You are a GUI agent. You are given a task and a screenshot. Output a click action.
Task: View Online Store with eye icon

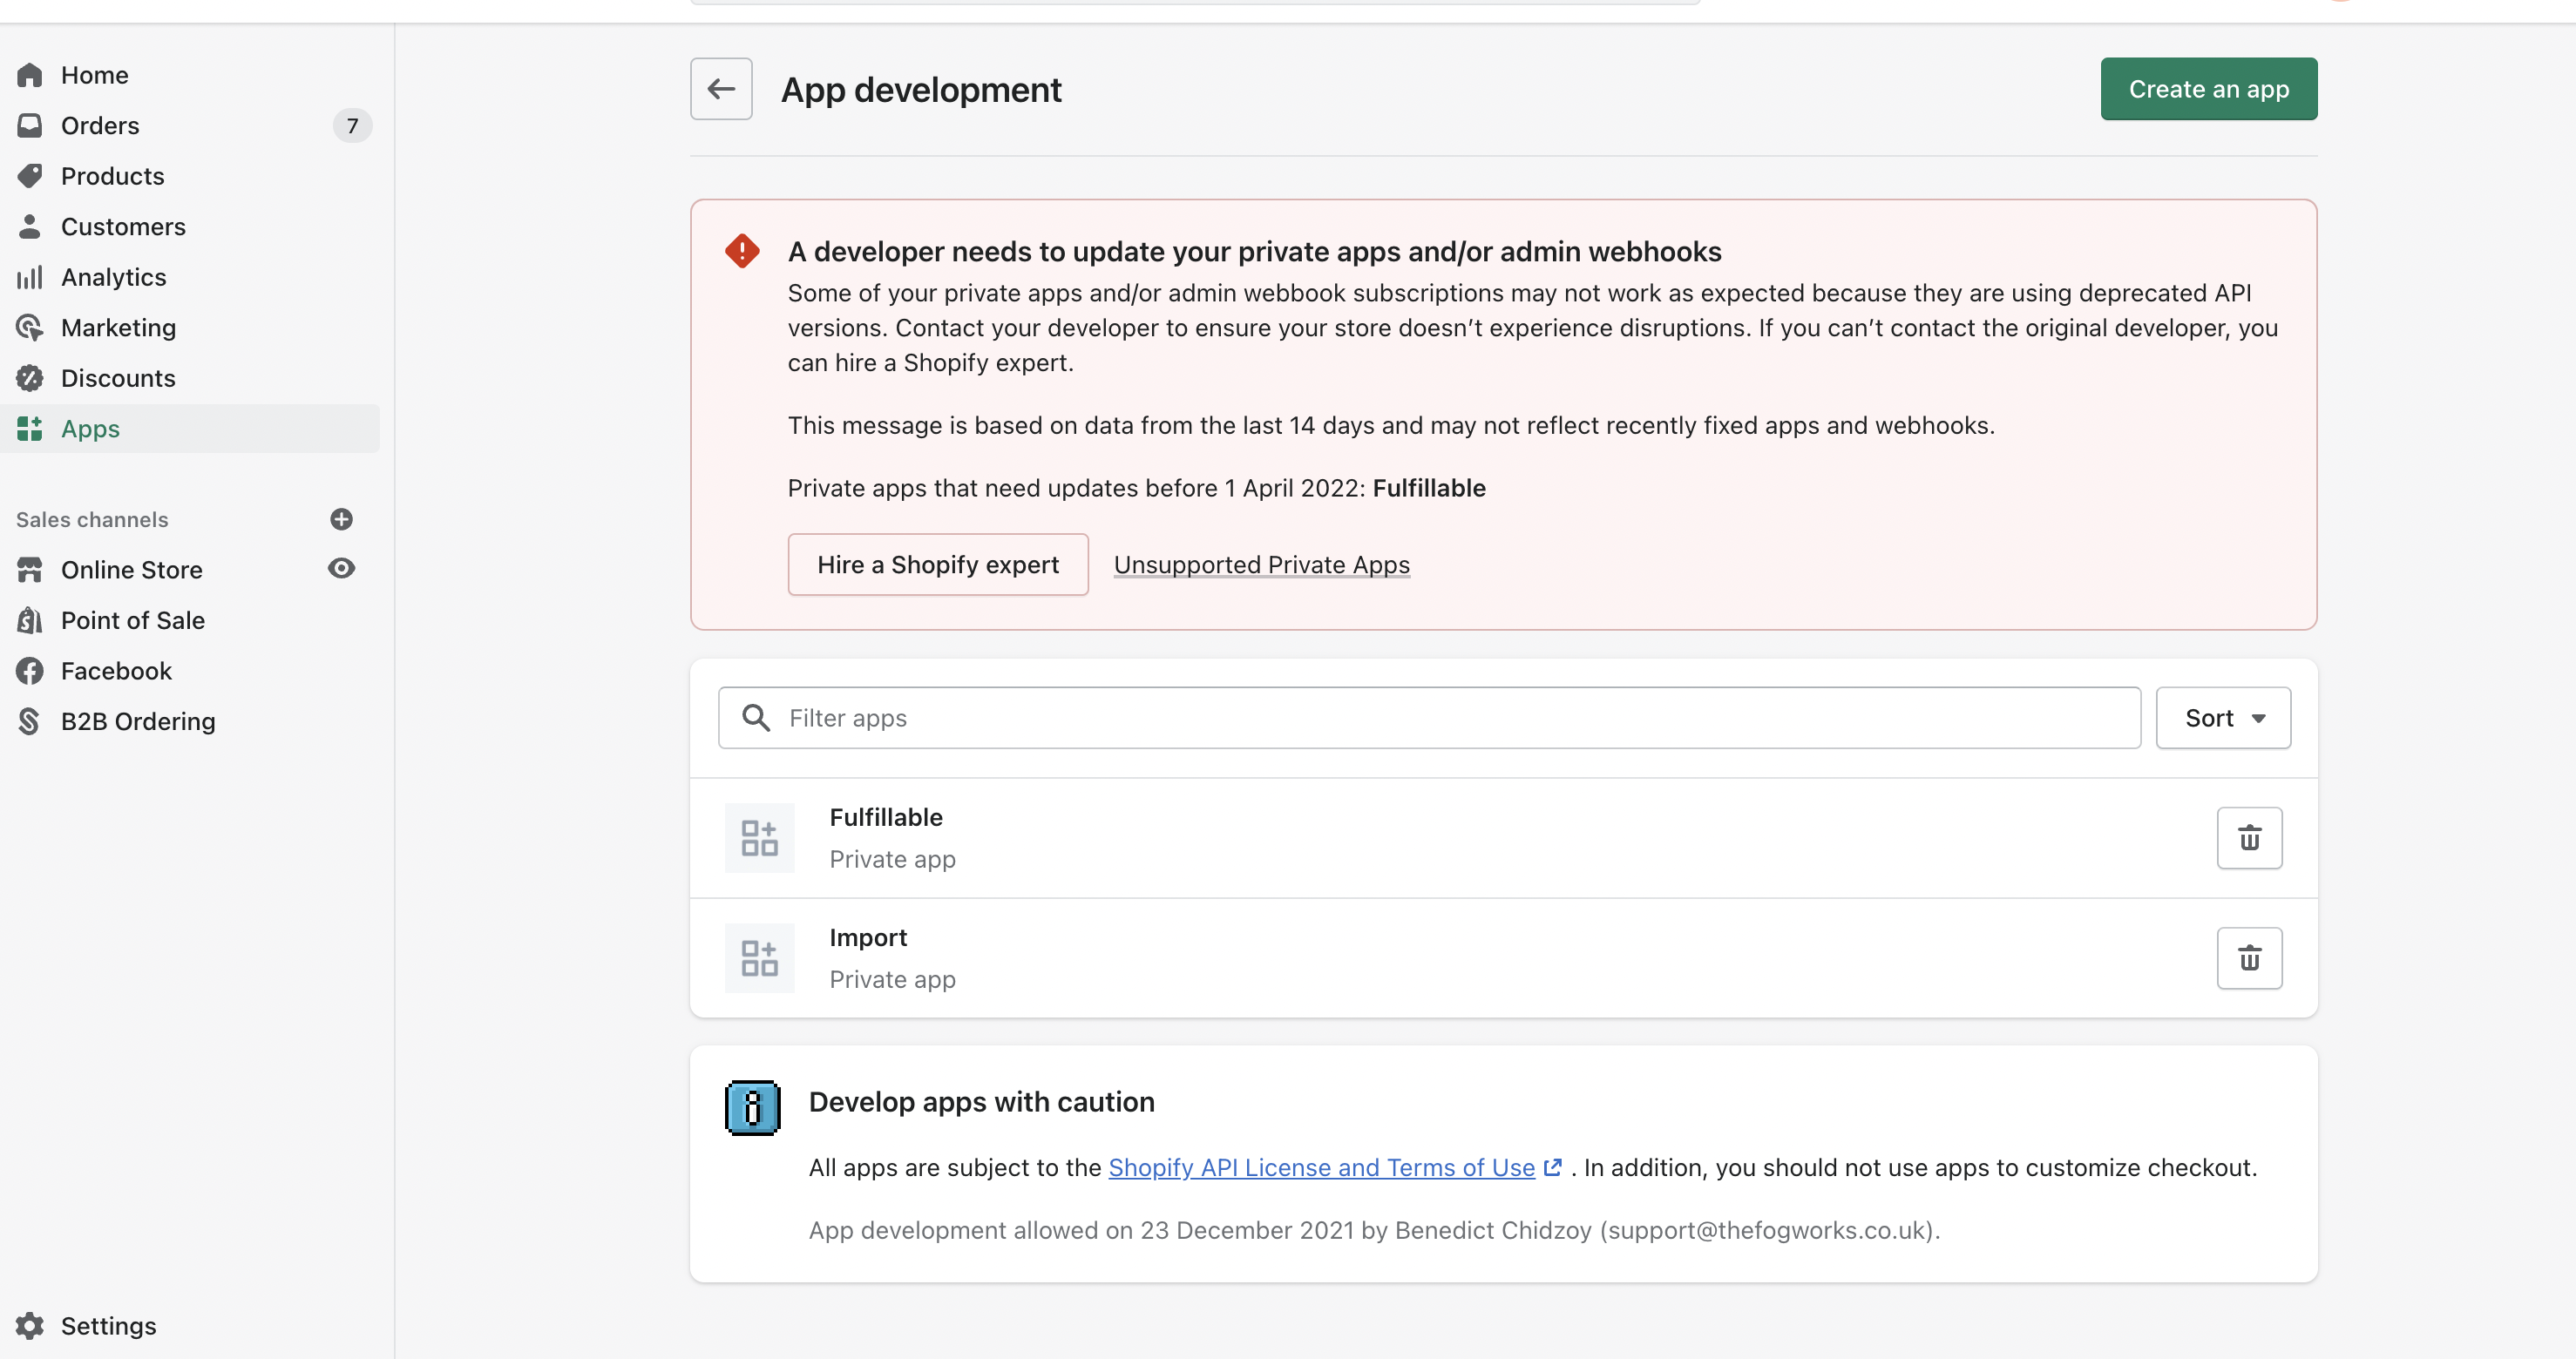341,569
